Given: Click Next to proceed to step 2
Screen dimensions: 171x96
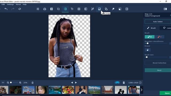Looking at the screenshot, I should point(158,70).
